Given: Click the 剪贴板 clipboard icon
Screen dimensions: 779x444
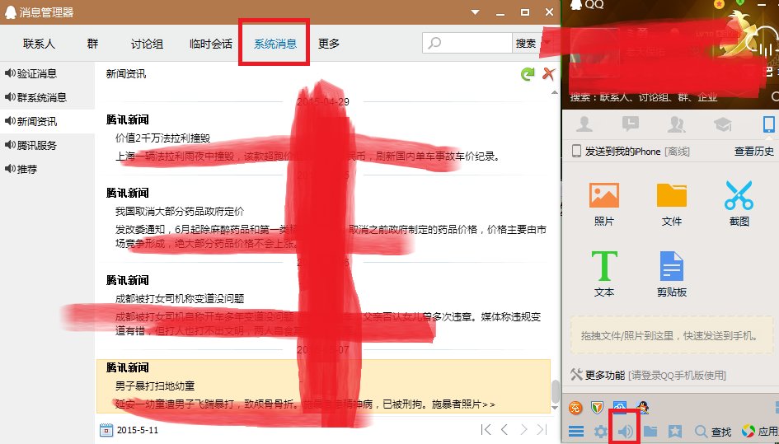Looking at the screenshot, I should 672,266.
